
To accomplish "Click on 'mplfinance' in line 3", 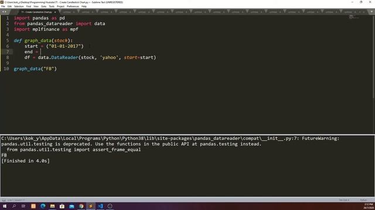I will click(x=46, y=29).
